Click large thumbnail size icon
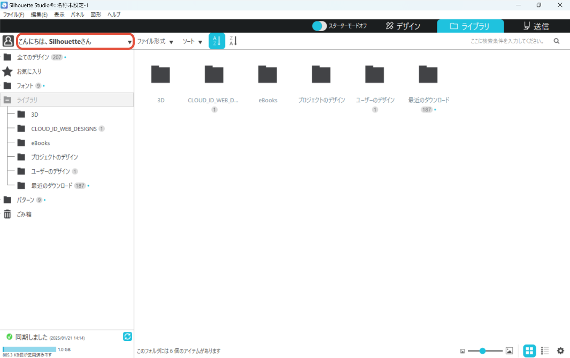The width and height of the screenshot is (570, 358). (509, 351)
